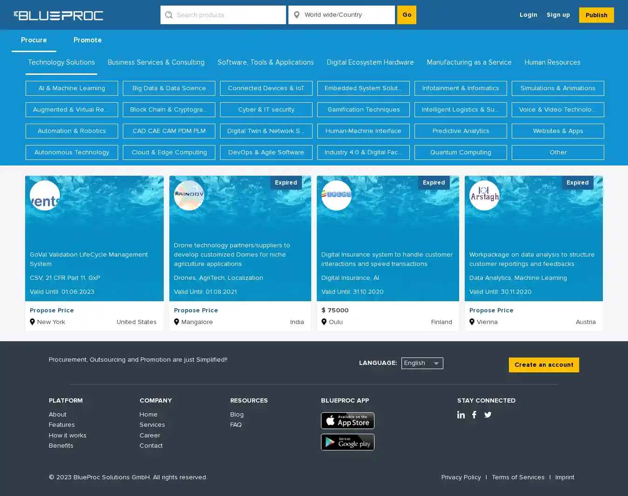Image resolution: width=628 pixels, height=496 pixels.
Task: Click the Google Play download badge
Action: pyautogui.click(x=347, y=442)
